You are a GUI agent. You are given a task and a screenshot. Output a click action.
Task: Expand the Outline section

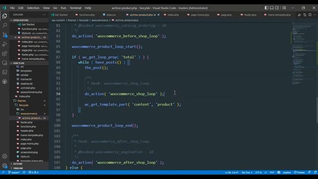tap(29, 164)
